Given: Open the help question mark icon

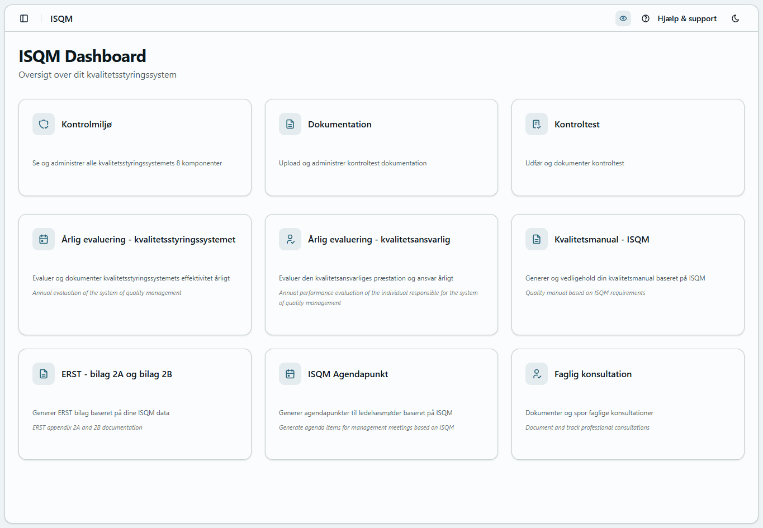Looking at the screenshot, I should (646, 18).
